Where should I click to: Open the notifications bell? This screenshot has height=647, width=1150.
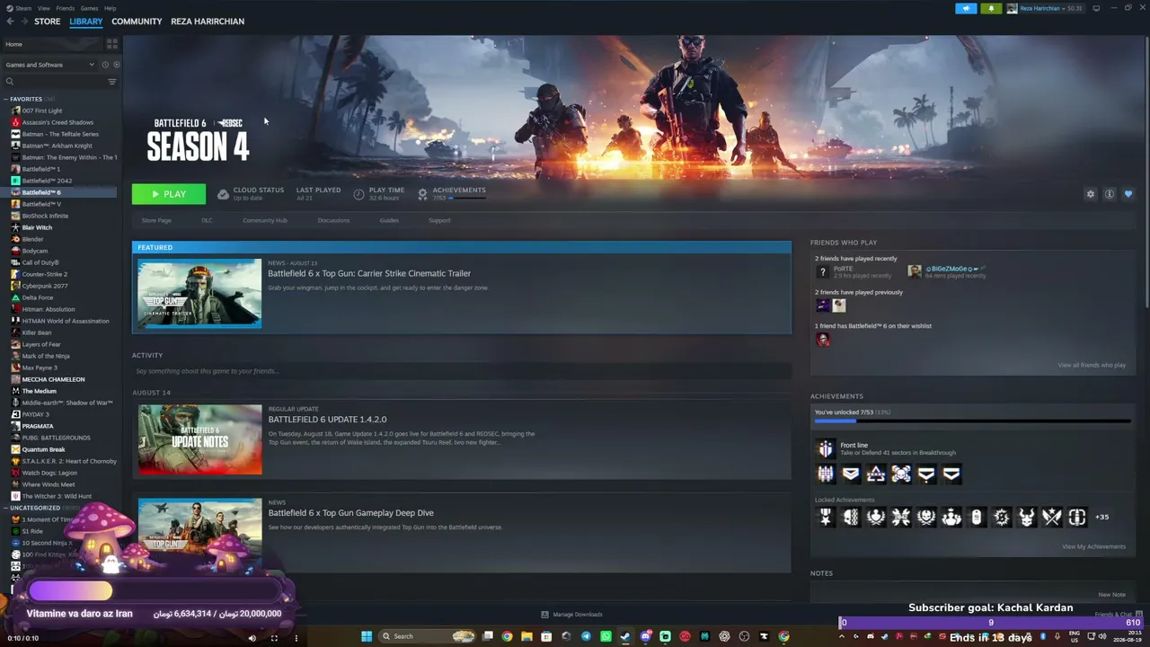point(991,8)
